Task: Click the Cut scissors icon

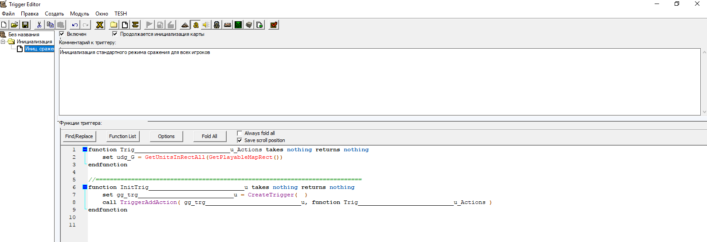Action: pyautogui.click(x=39, y=25)
